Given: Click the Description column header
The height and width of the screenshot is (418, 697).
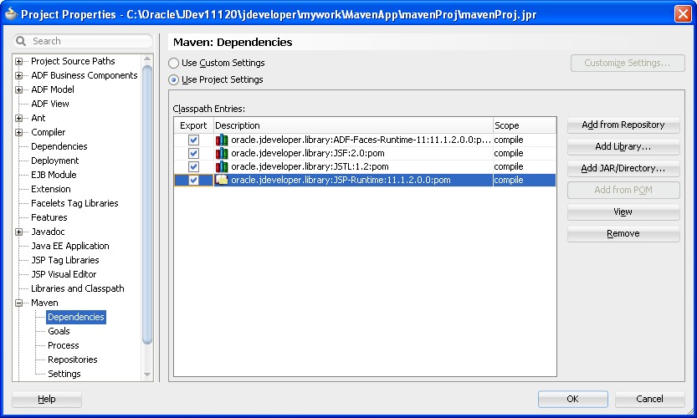Looking at the screenshot, I should (353, 125).
